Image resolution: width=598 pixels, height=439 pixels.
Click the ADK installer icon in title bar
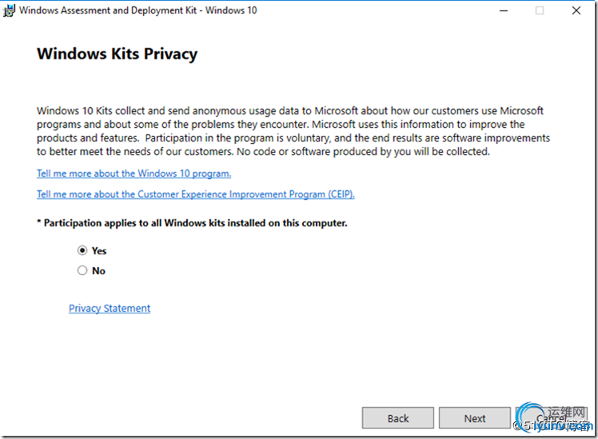click(x=9, y=10)
